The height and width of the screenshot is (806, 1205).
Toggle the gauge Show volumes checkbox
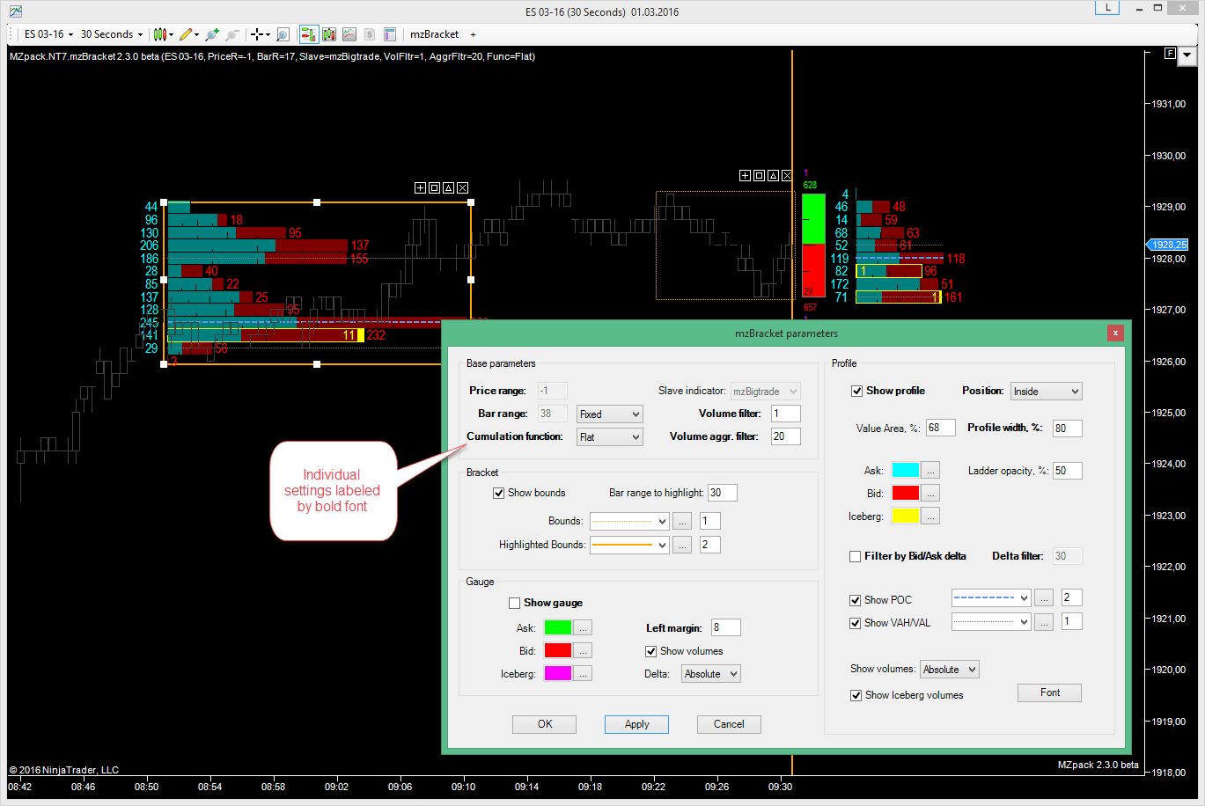651,651
